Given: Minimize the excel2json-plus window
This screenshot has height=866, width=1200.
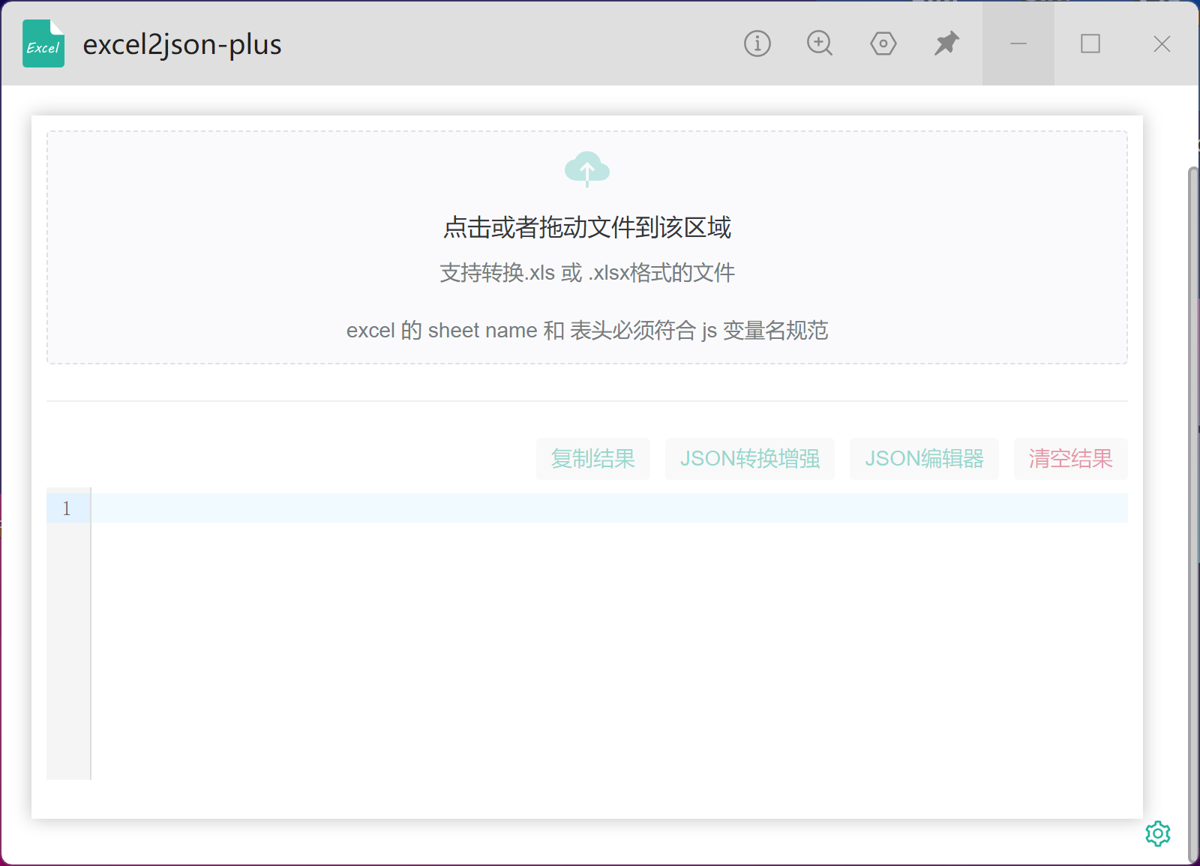Looking at the screenshot, I should tap(1018, 43).
